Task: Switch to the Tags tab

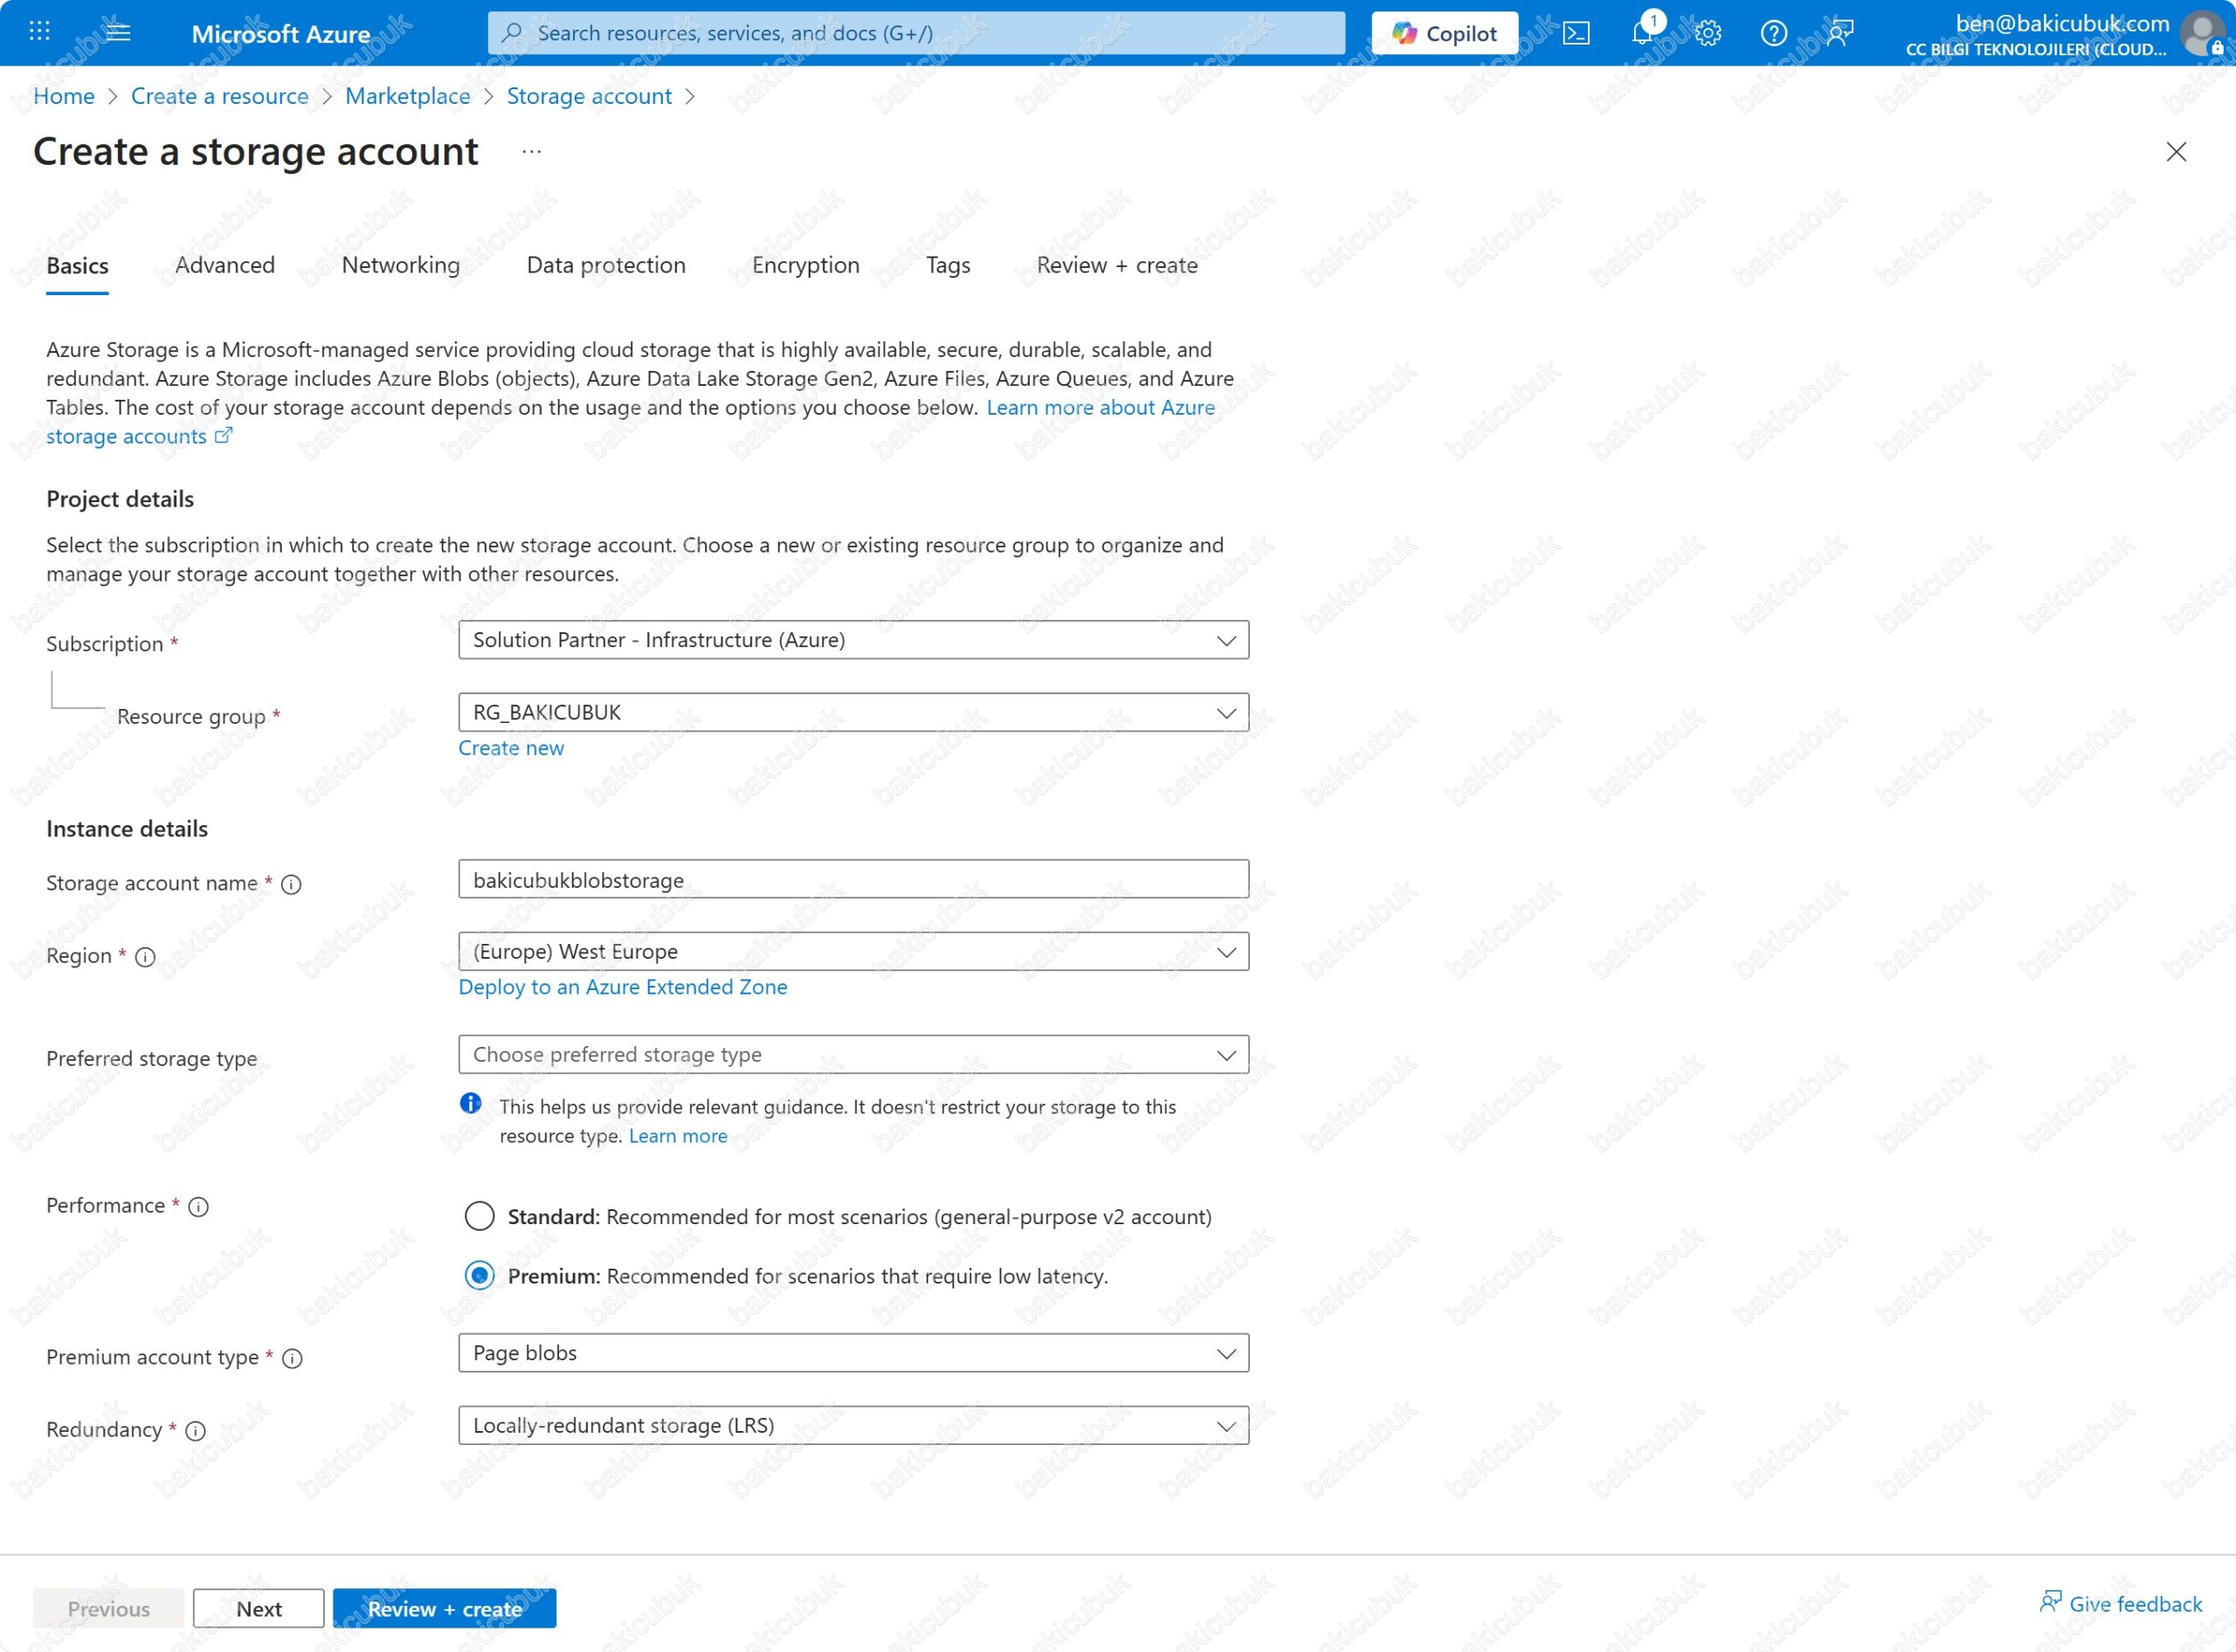Action: click(948, 265)
